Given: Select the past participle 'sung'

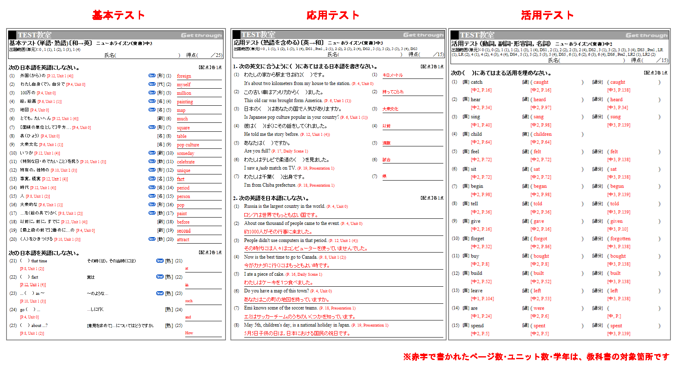Looking at the screenshot, I should 615,117.
